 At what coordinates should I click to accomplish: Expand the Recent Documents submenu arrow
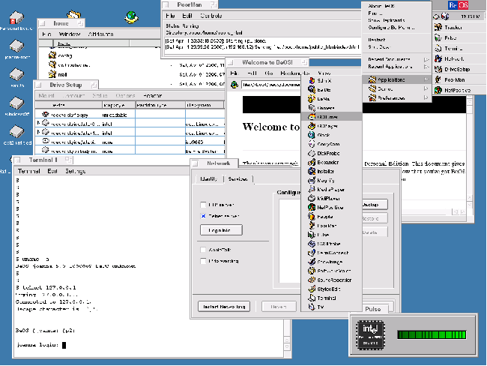426,59
